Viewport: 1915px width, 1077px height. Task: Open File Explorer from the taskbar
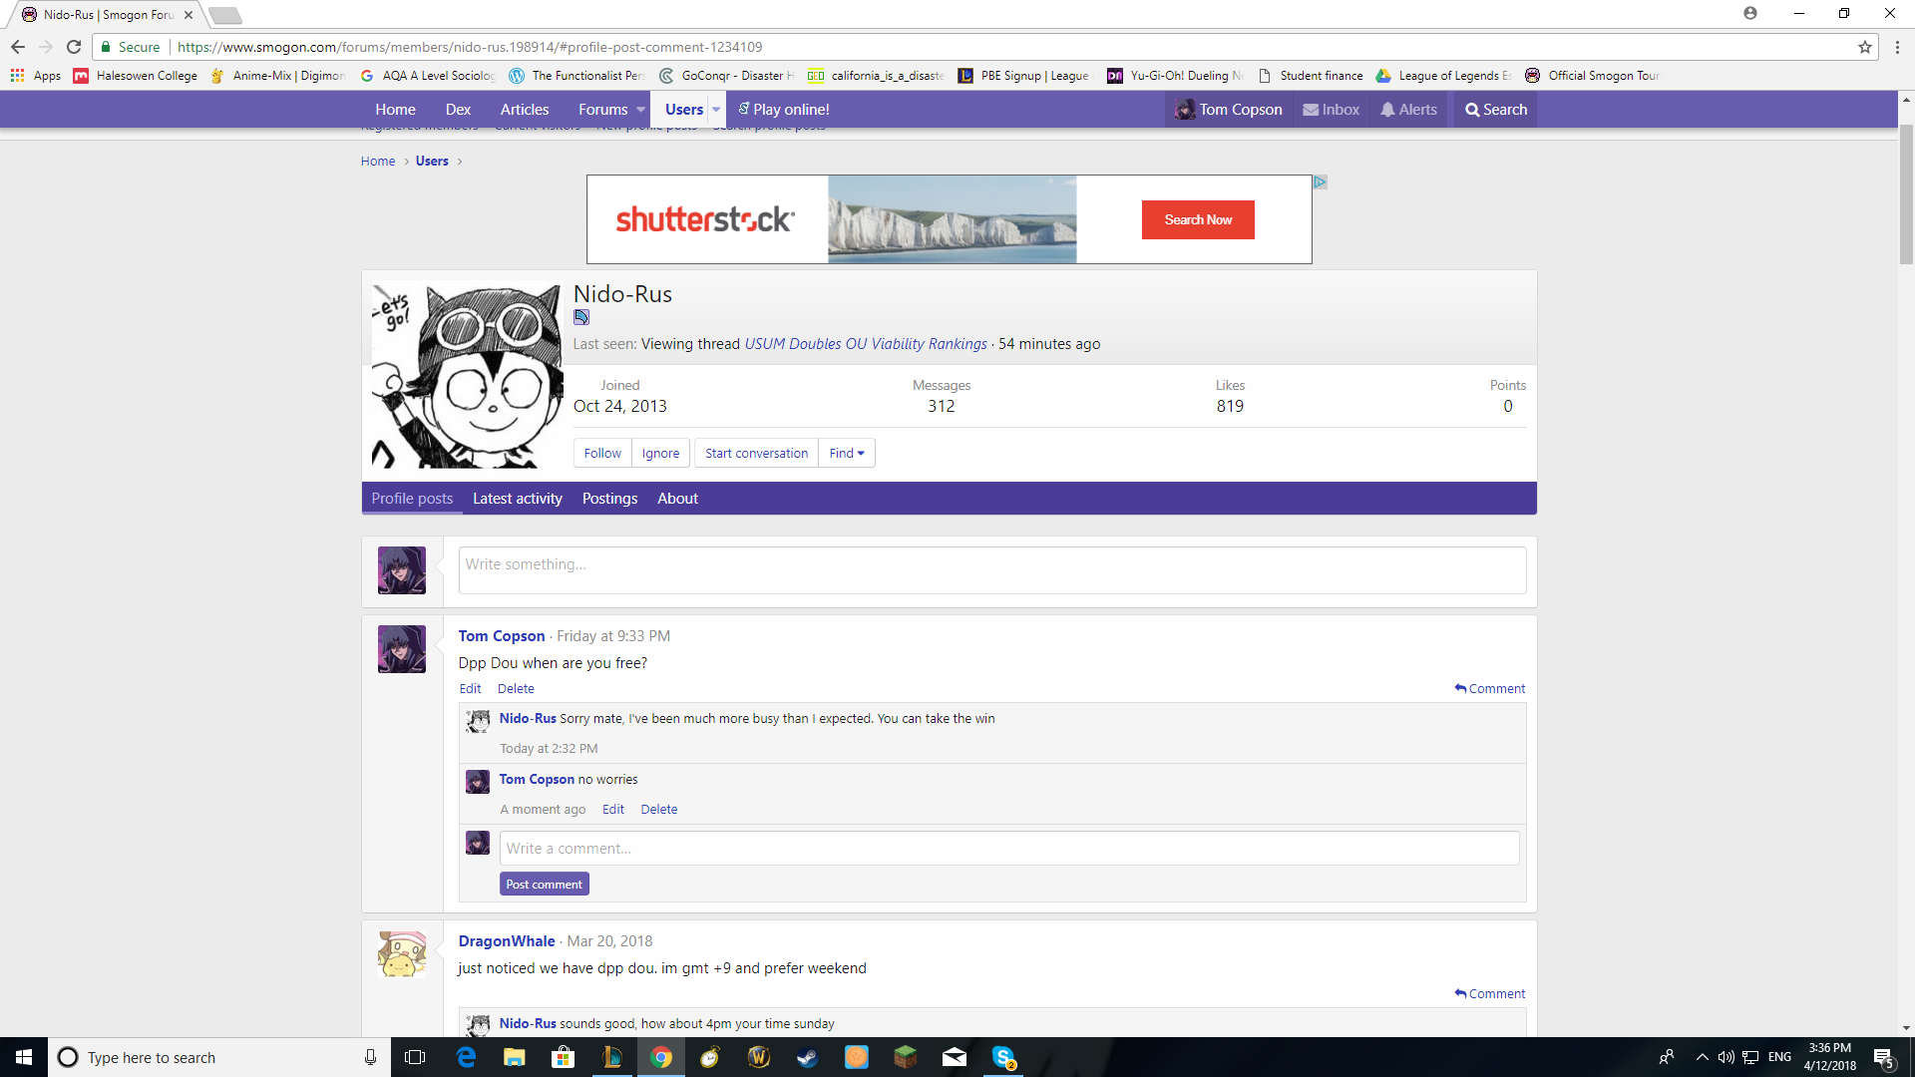[515, 1057]
